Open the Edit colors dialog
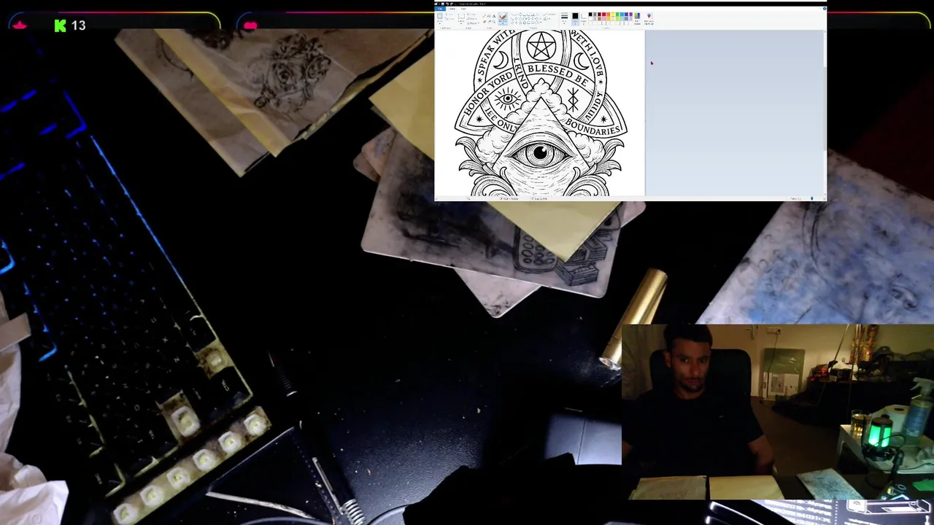Image resolution: width=934 pixels, height=525 pixels. click(x=638, y=18)
